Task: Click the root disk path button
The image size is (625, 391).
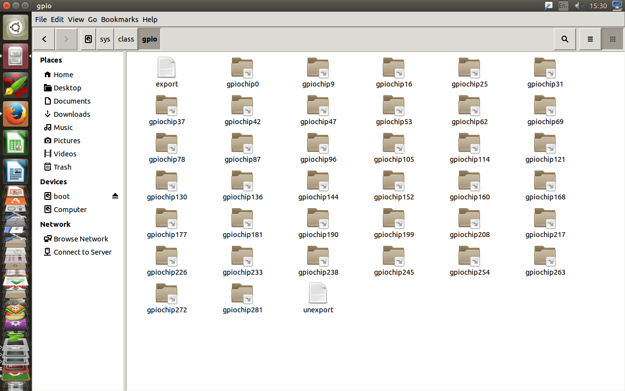Action: click(x=88, y=39)
